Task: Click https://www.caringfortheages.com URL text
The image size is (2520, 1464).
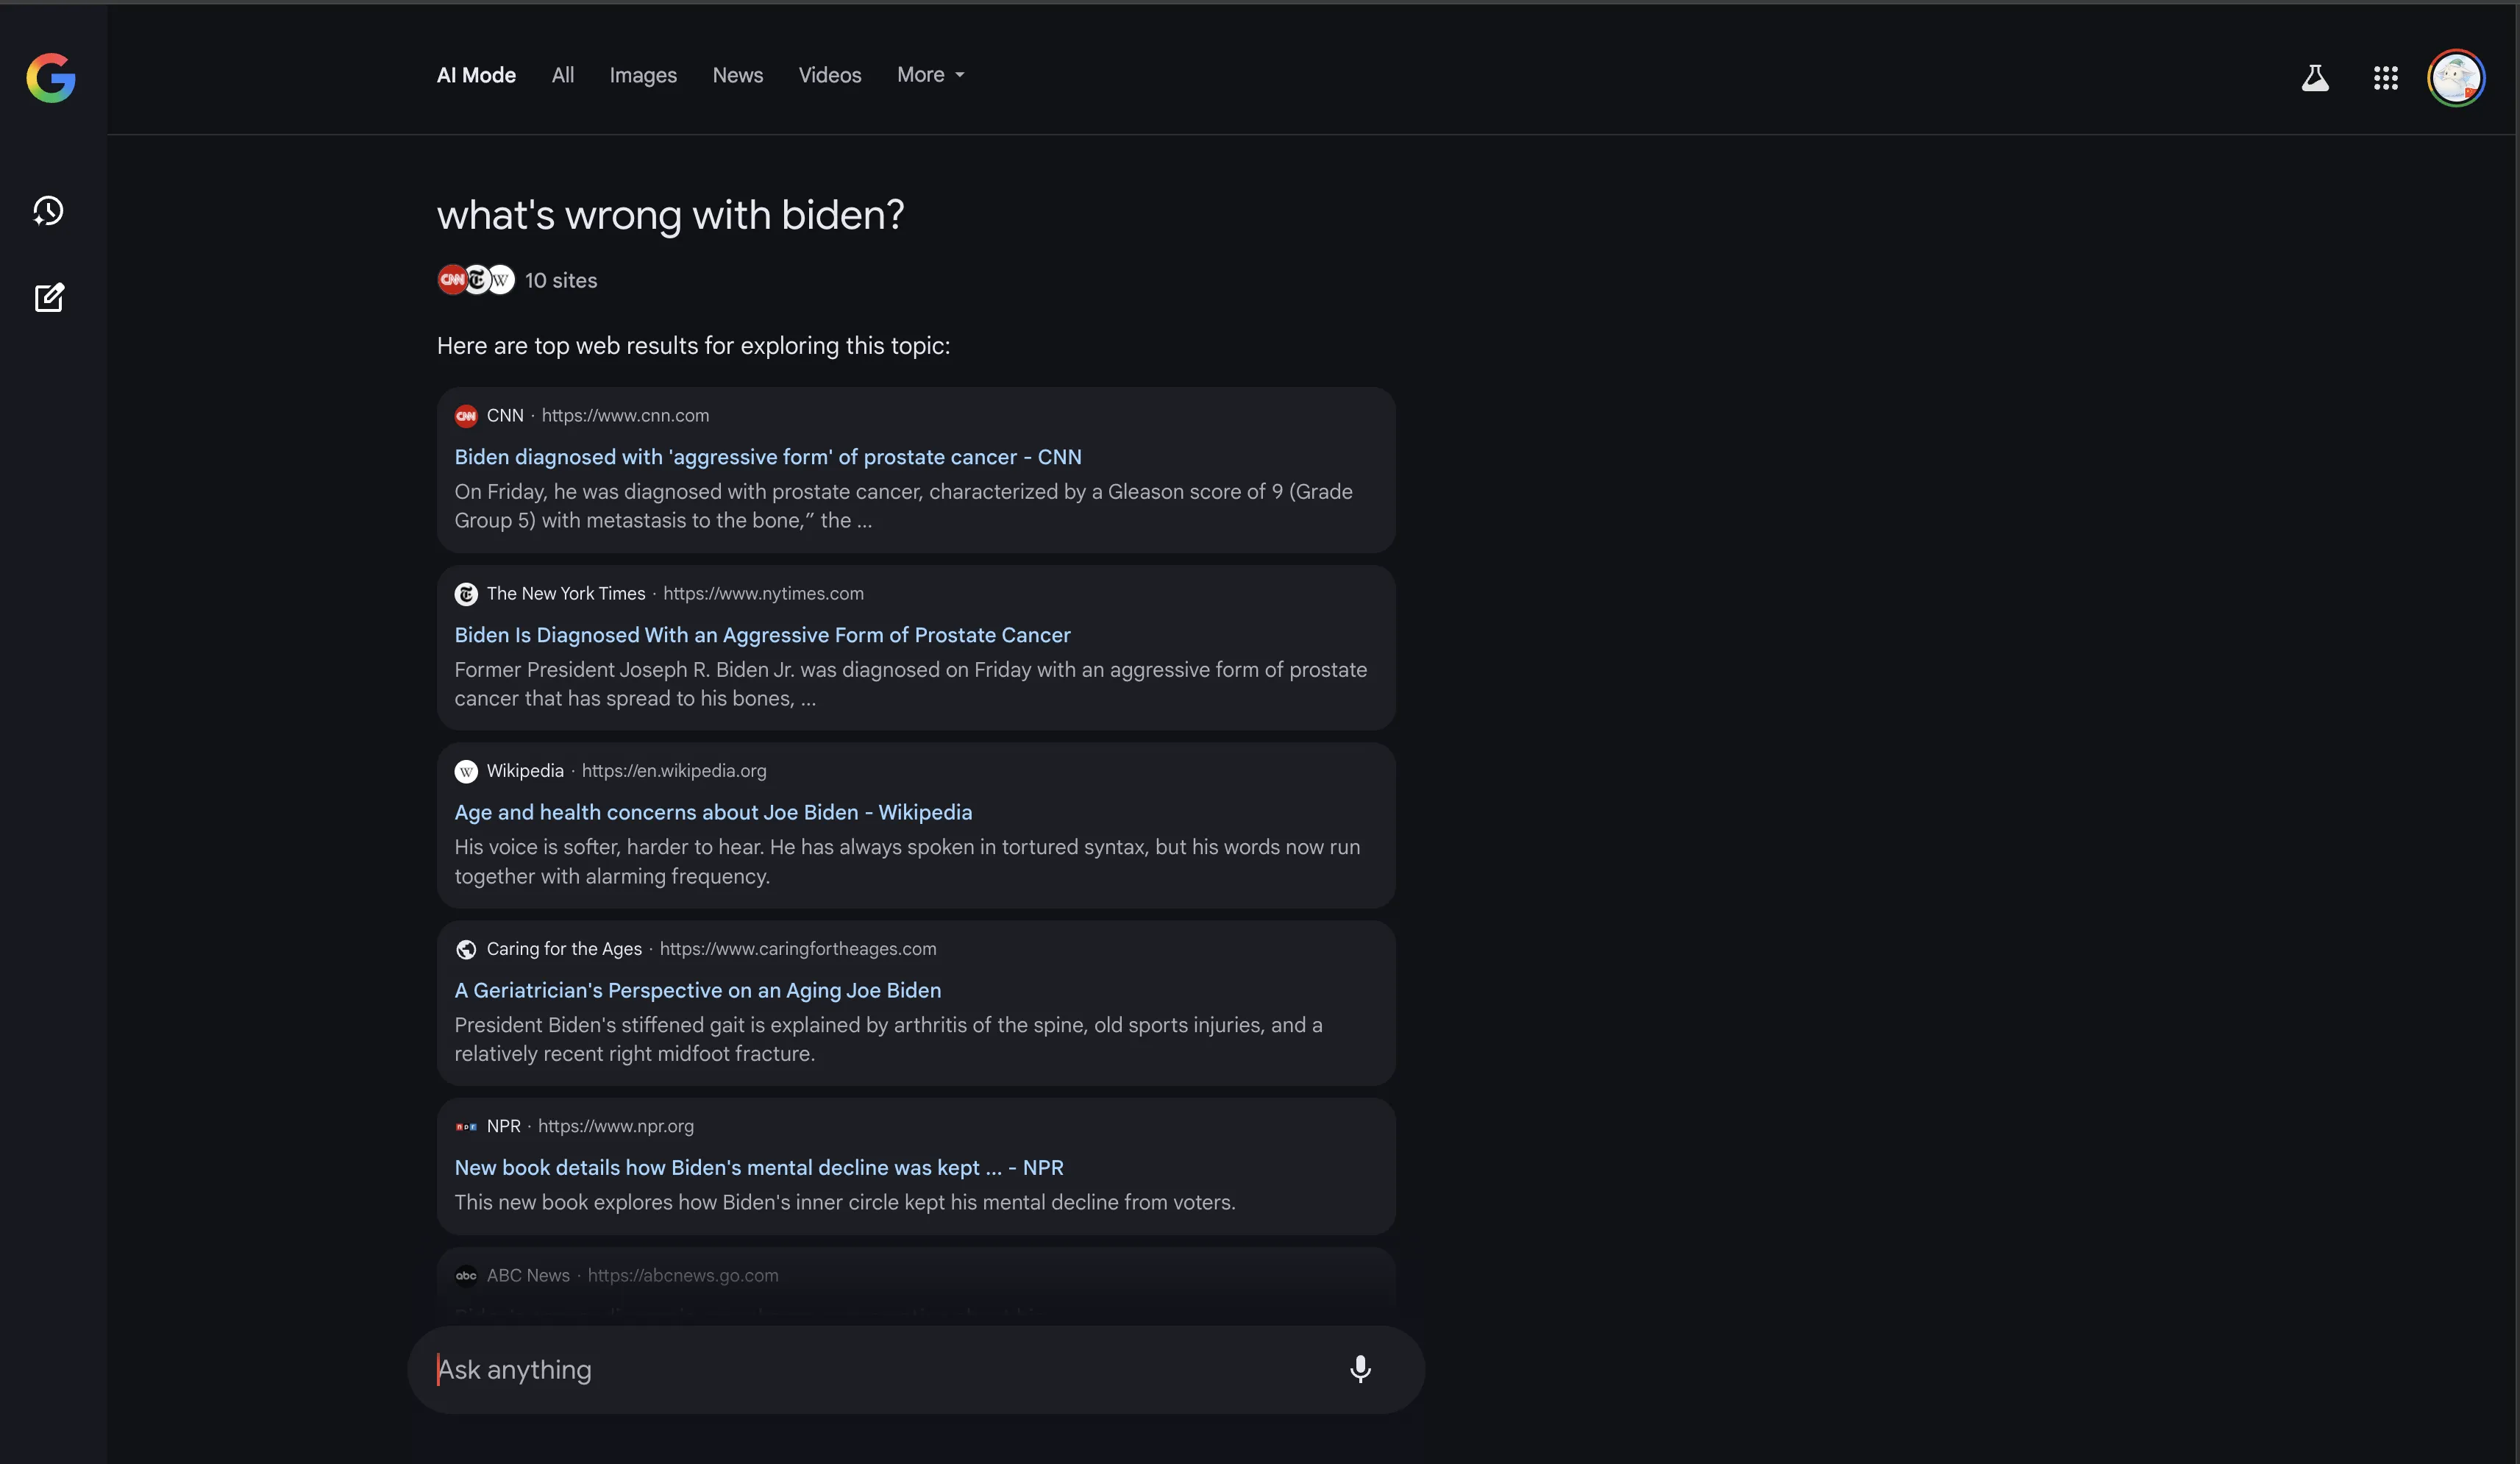Action: tap(798, 948)
